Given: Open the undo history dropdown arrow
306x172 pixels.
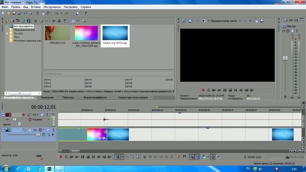Looking at the screenshot, I should point(61,13).
